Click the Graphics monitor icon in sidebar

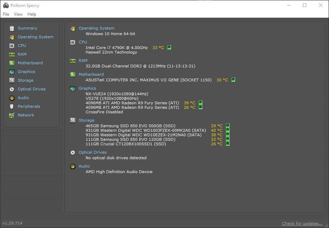(12, 71)
